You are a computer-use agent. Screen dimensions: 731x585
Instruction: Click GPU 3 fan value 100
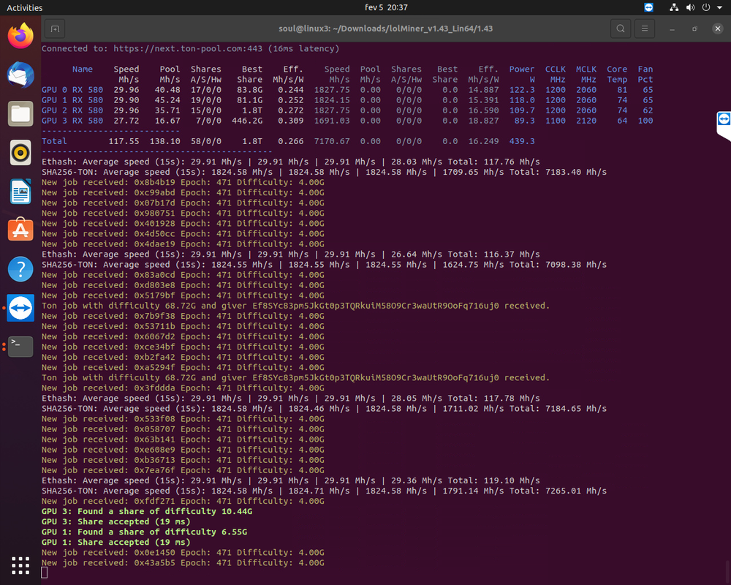(645, 121)
